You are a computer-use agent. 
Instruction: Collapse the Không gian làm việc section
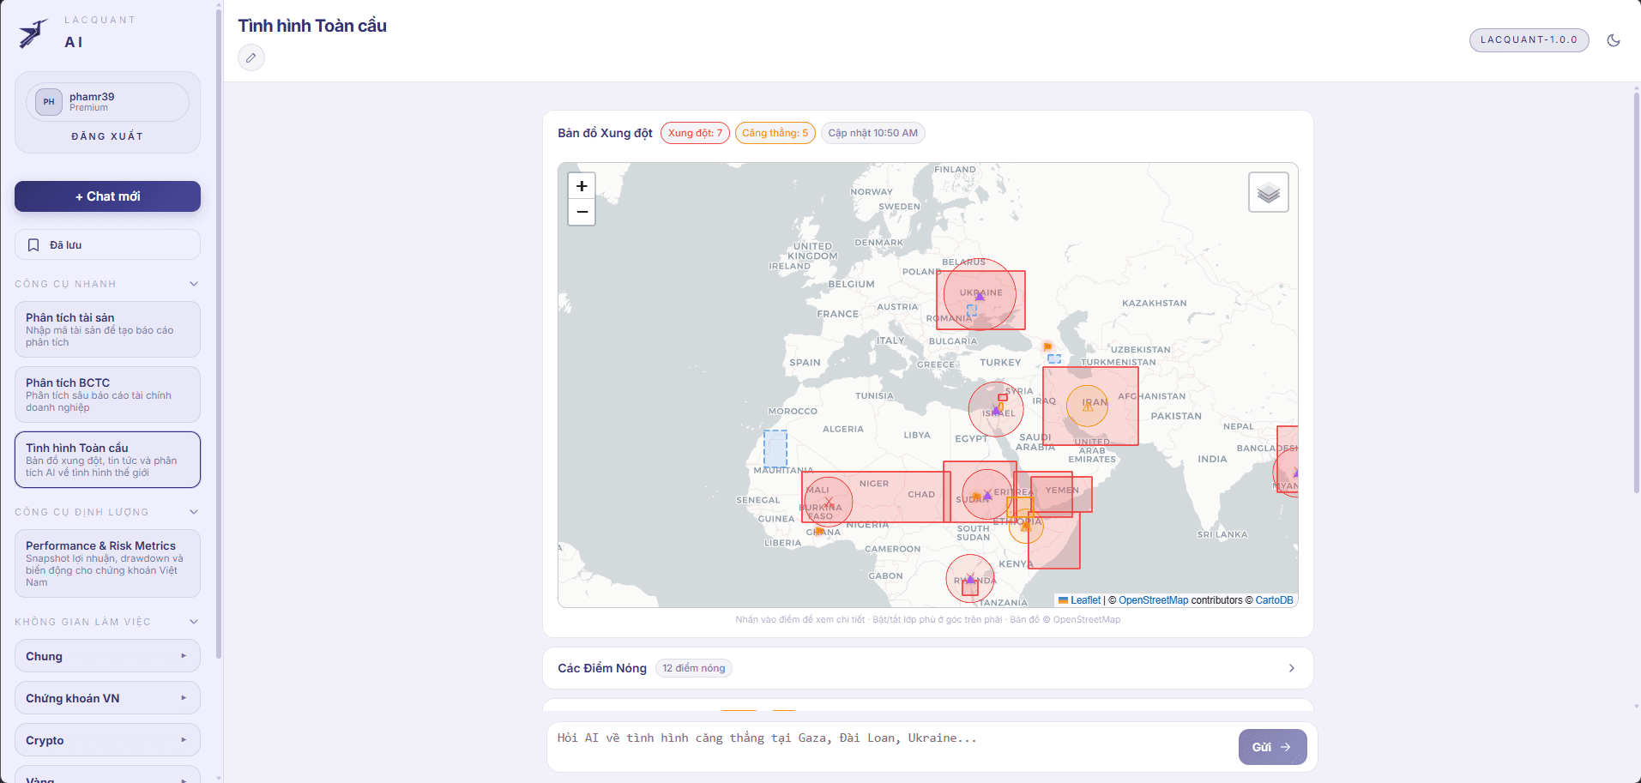194,622
